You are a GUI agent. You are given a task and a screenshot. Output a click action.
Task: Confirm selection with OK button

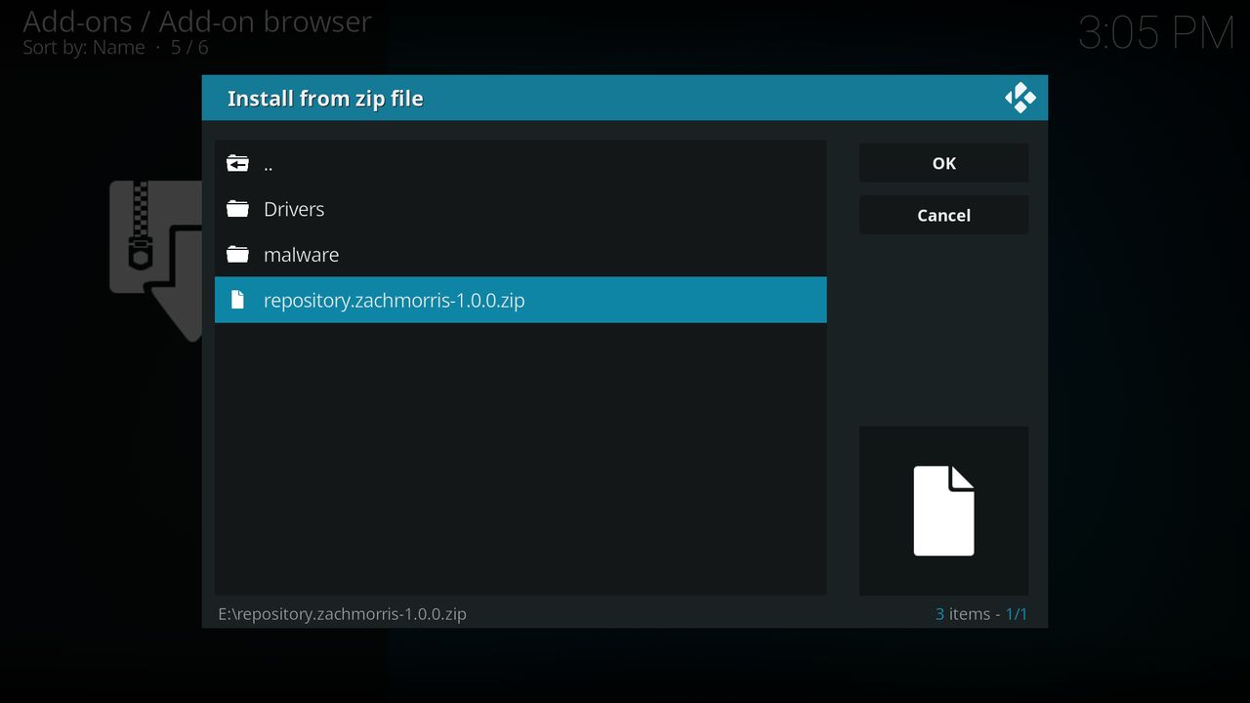tap(943, 163)
